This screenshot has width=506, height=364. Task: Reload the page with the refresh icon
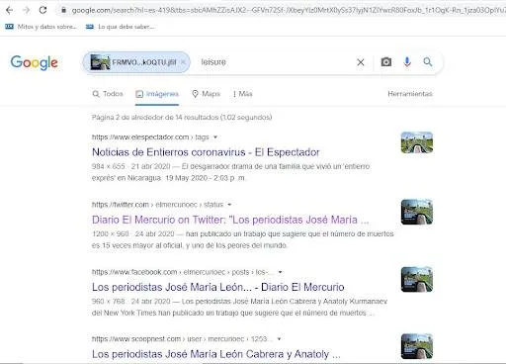coord(42,10)
